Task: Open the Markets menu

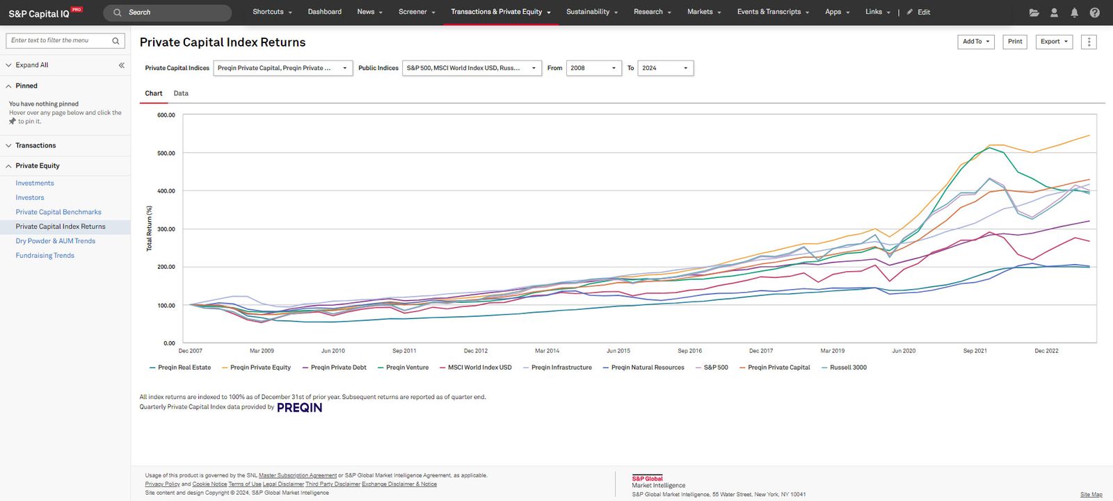Action: (x=704, y=12)
